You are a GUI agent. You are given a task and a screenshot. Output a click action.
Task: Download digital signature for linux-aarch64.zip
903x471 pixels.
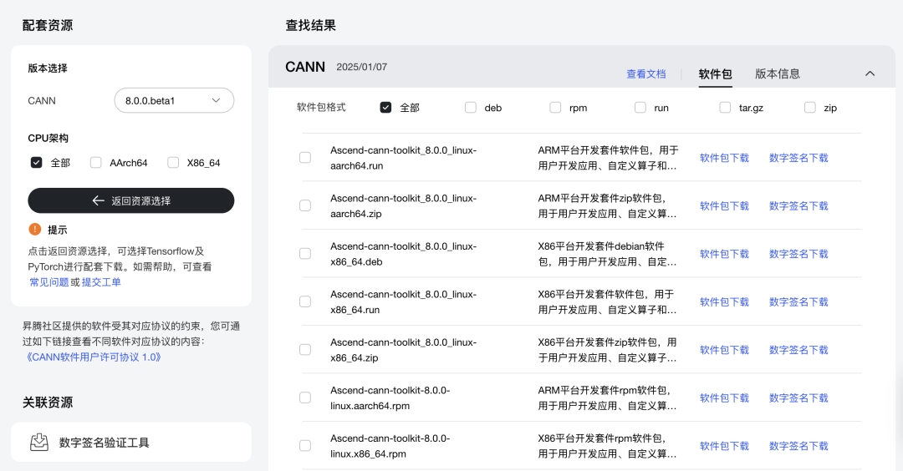798,206
